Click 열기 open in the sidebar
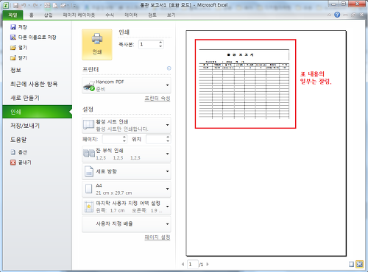Image resolution: width=368 pixels, height=272 pixels. coord(18,48)
